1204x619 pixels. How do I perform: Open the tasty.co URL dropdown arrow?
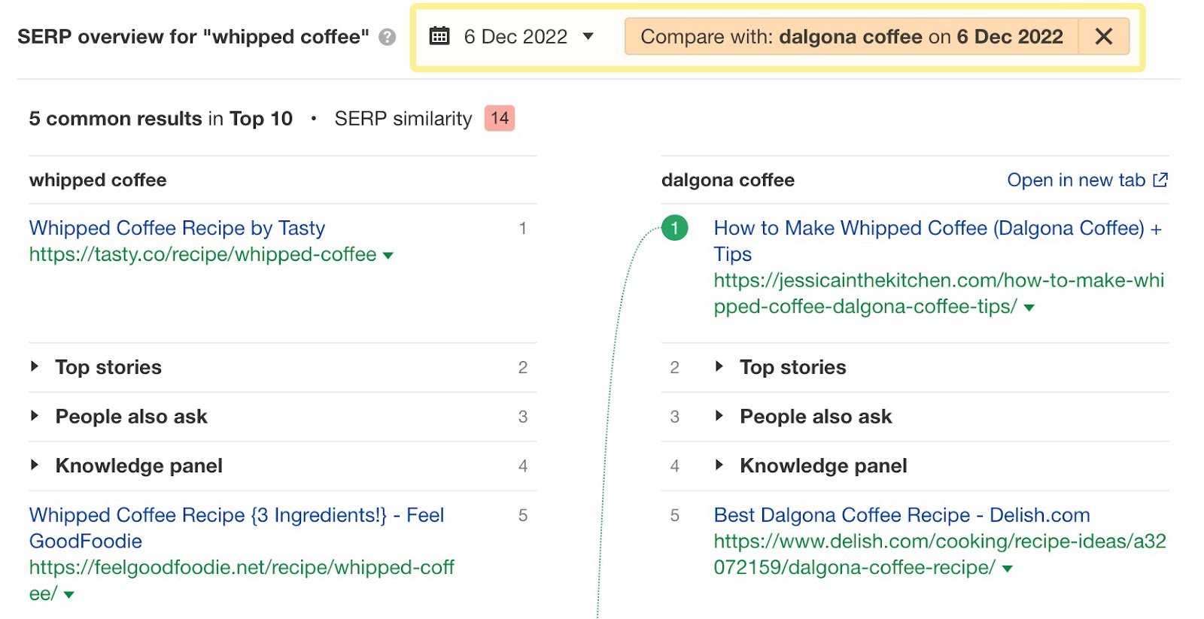pyautogui.click(x=388, y=256)
